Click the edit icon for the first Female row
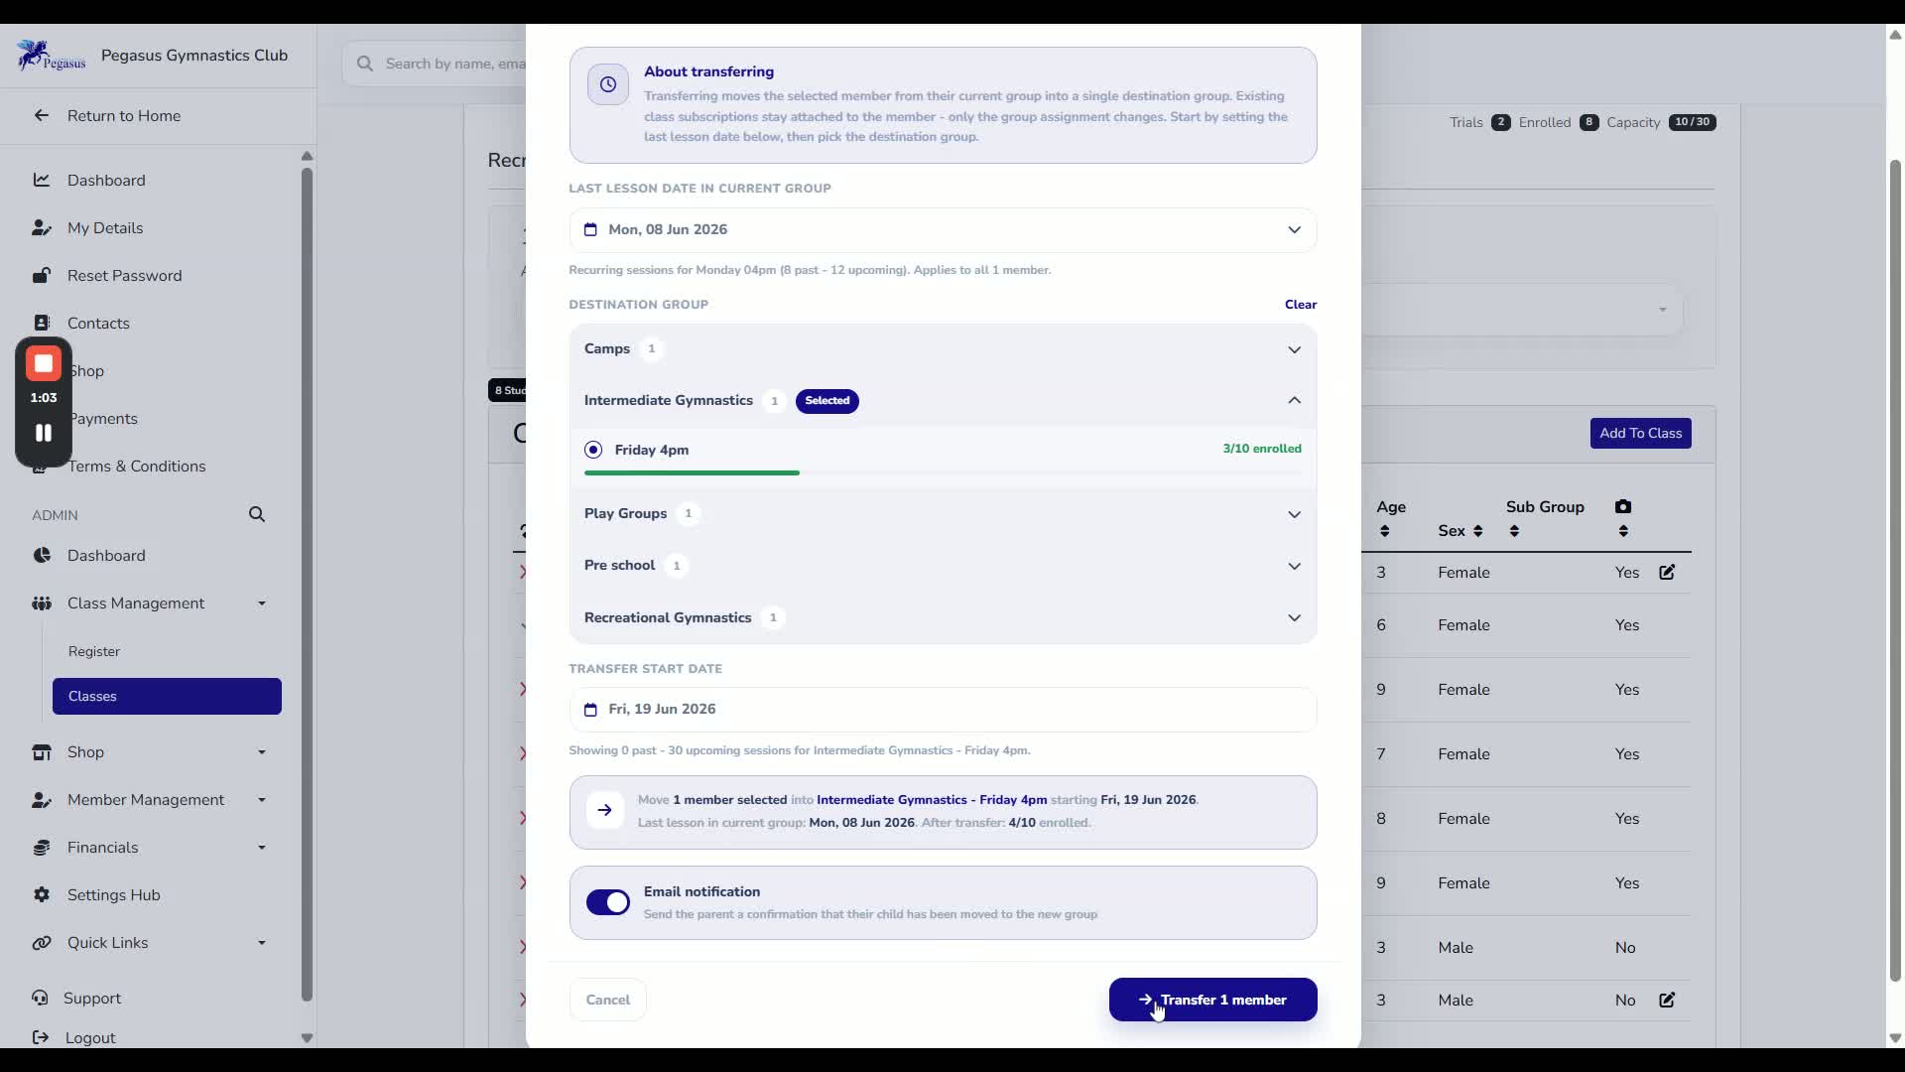Screen dimensions: 1905x1072 1667,572
